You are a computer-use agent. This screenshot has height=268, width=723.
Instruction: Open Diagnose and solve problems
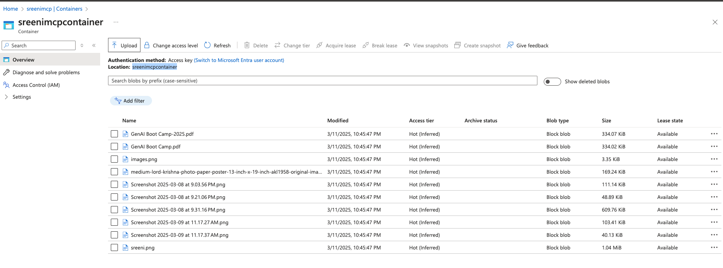pyautogui.click(x=46, y=72)
